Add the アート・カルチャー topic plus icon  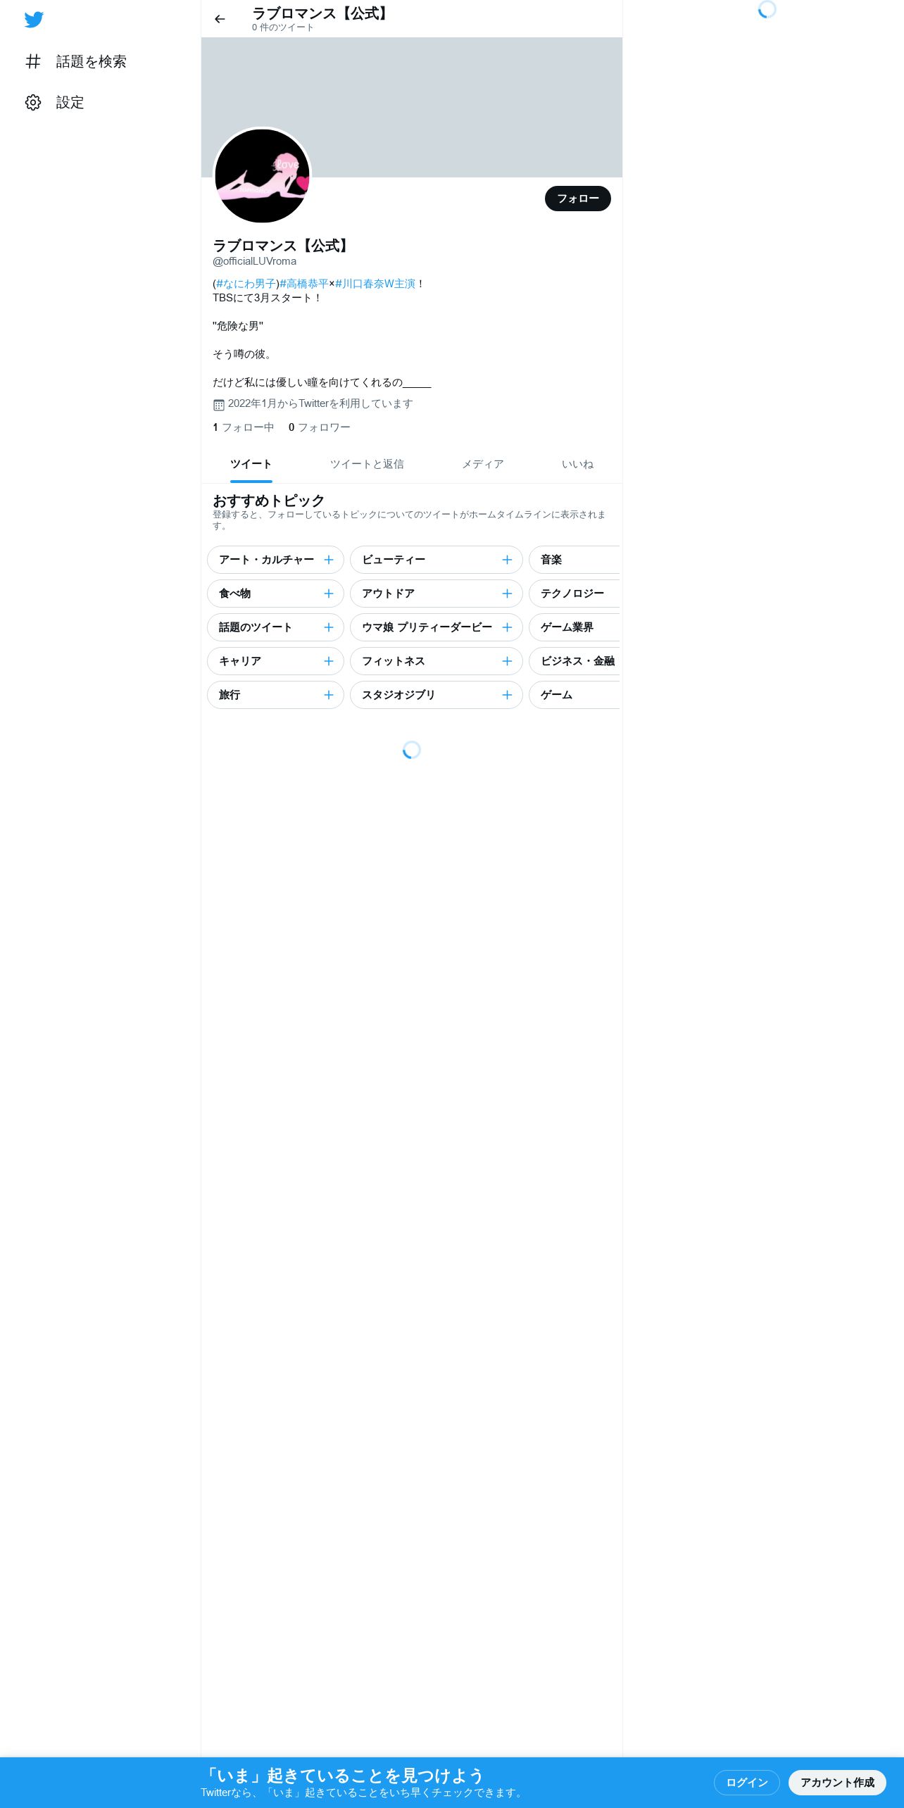pyautogui.click(x=329, y=560)
